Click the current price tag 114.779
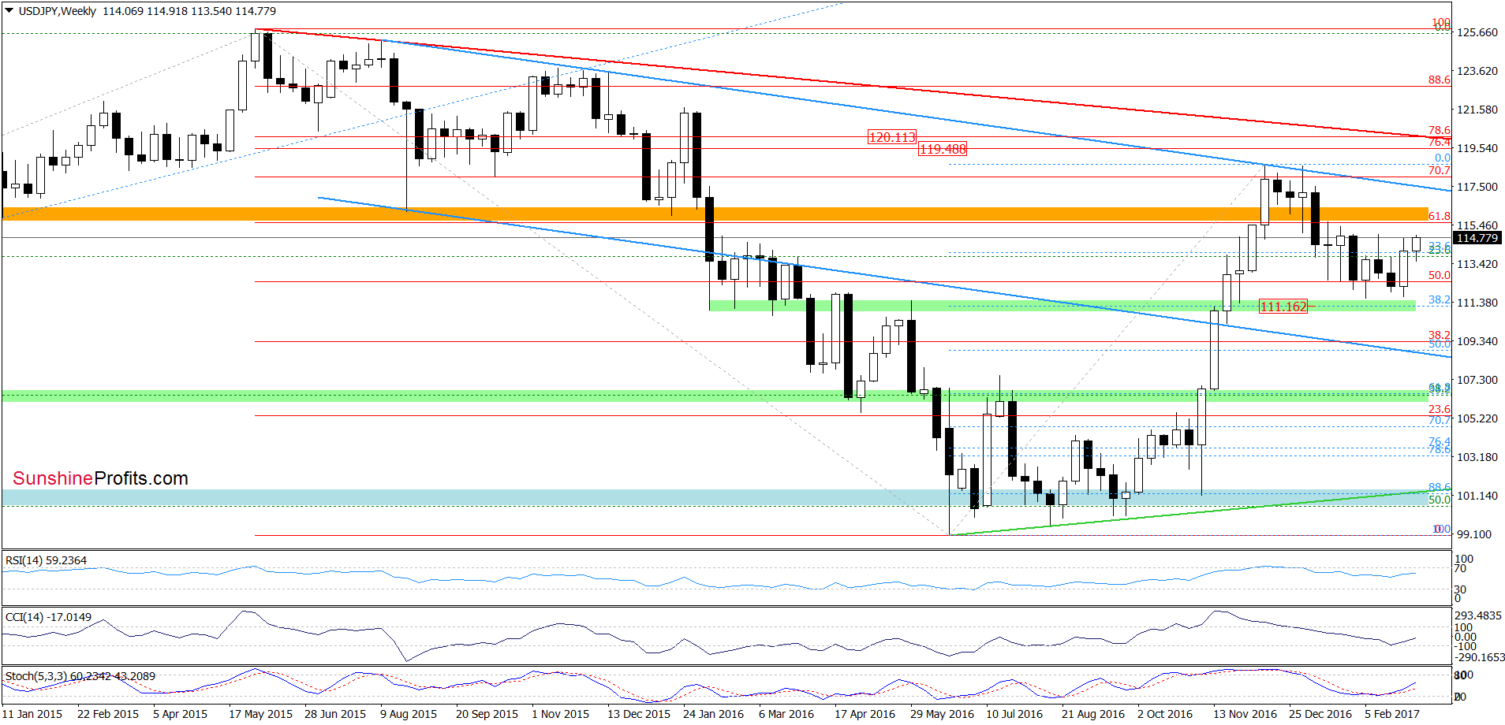Screen dimensions: 1505x725 point(1477,238)
